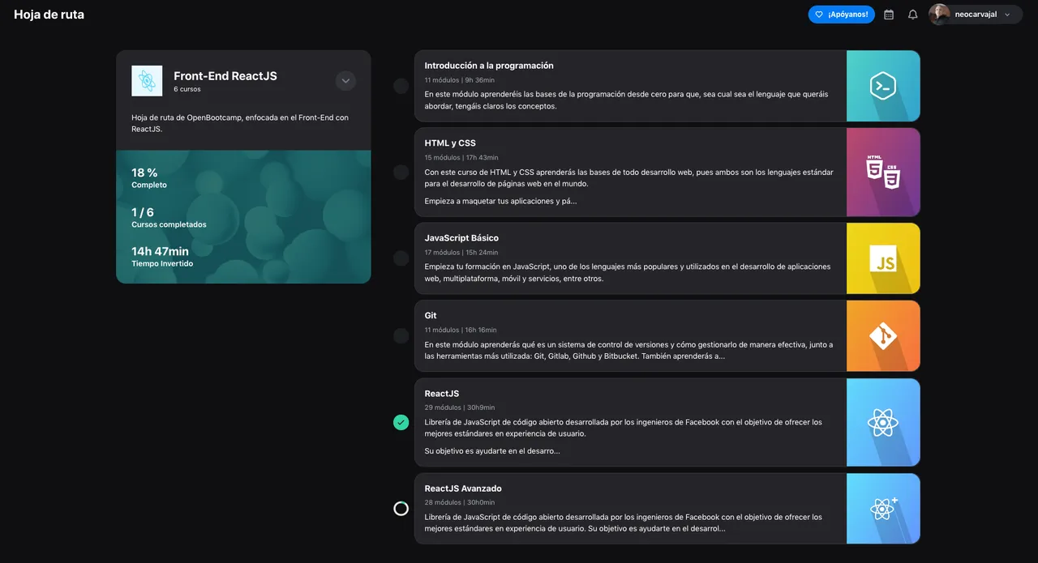Open the ReactJS atom thumbnail
The width and height of the screenshot is (1038, 563).
tap(883, 422)
